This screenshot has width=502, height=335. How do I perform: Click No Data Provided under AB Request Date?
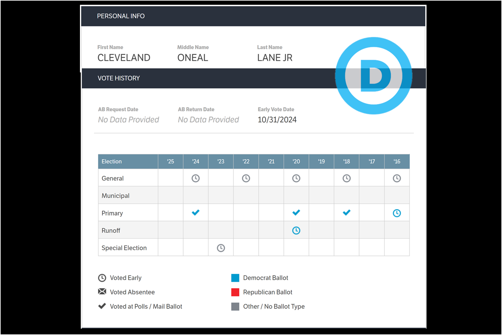tap(129, 120)
